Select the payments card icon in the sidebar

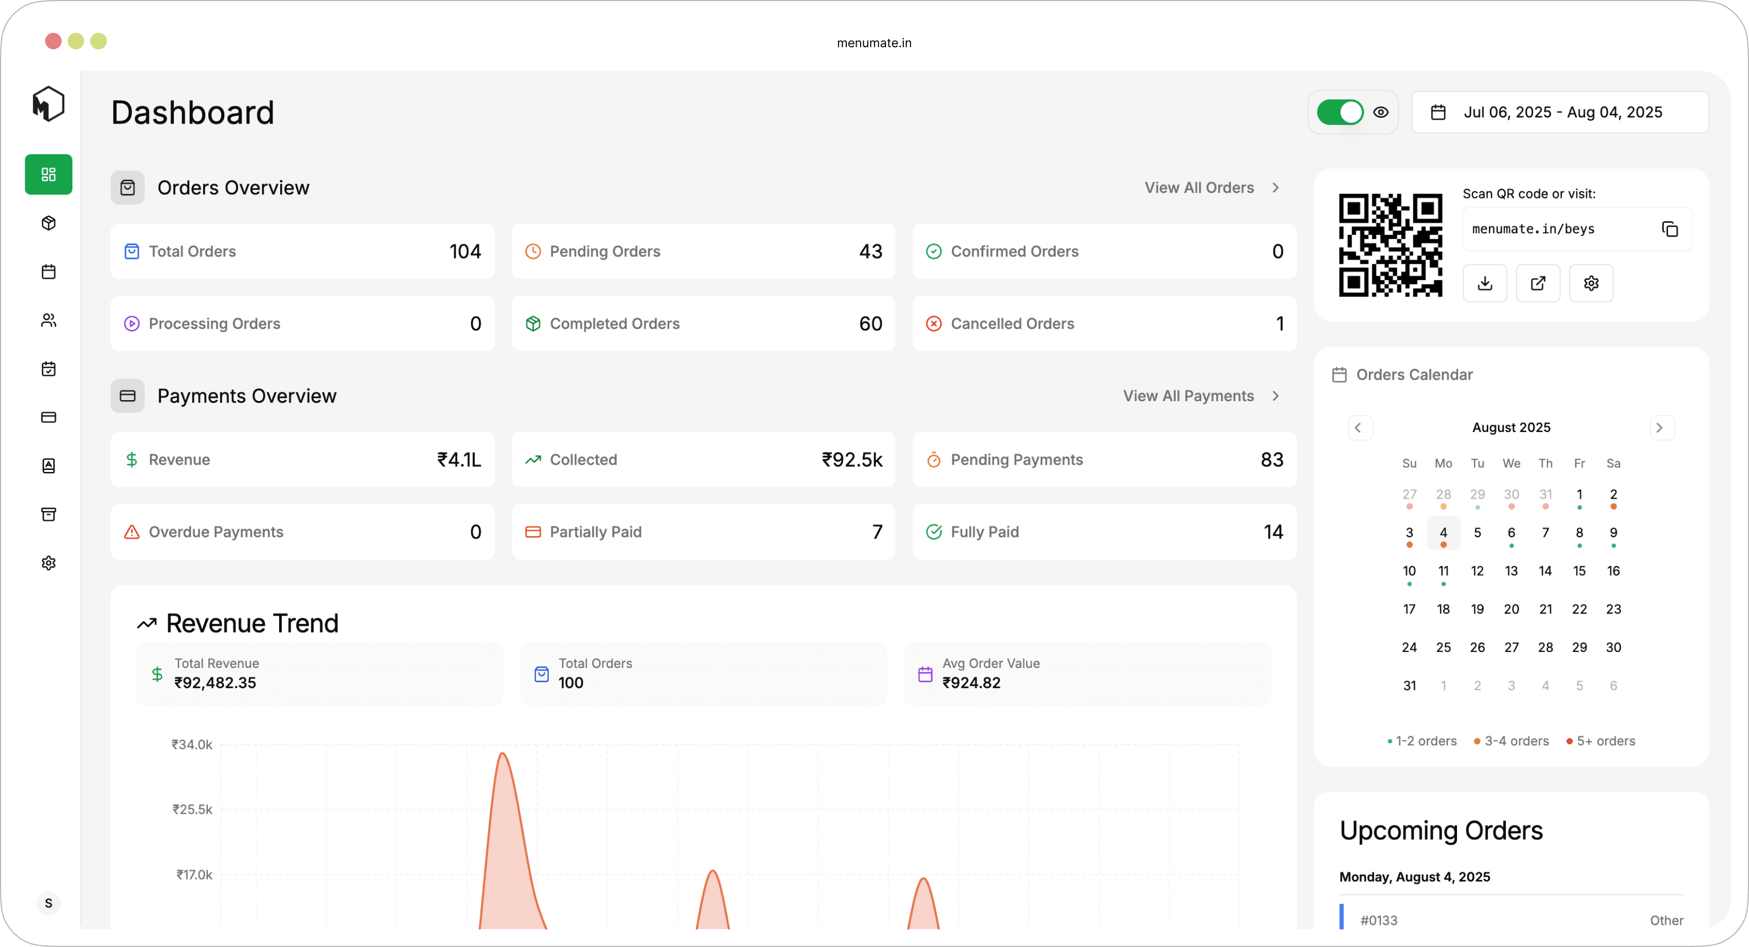click(x=48, y=417)
